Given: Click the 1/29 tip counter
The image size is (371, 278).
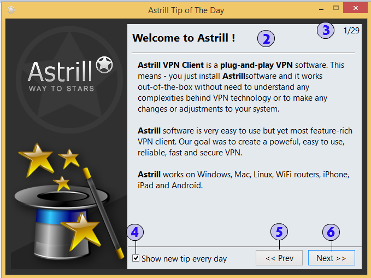Looking at the screenshot, I should pos(351,31).
